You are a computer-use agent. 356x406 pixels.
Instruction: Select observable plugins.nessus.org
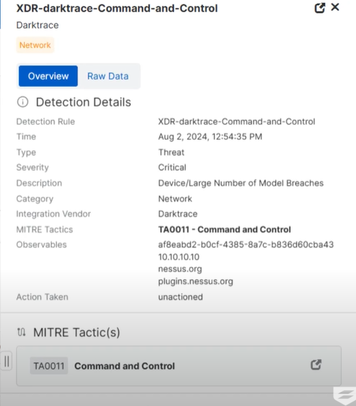click(196, 281)
